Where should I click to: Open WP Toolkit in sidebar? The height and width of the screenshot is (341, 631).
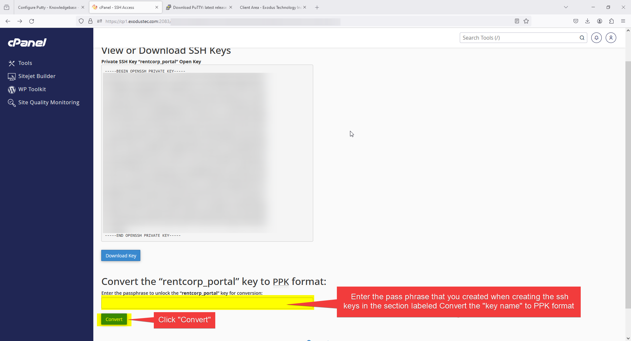click(x=32, y=89)
